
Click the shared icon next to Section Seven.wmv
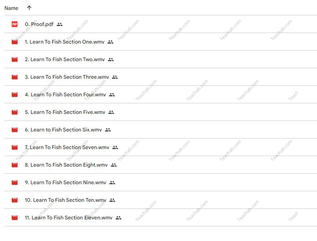[115, 148]
